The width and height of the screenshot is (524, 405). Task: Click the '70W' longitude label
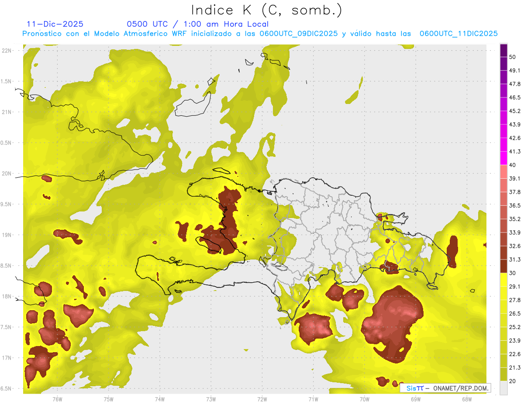point(365,399)
